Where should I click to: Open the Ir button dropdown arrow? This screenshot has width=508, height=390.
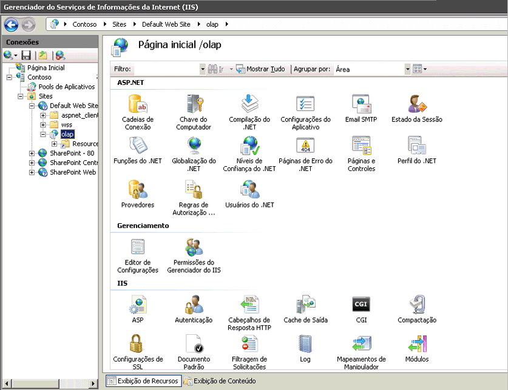(231, 69)
